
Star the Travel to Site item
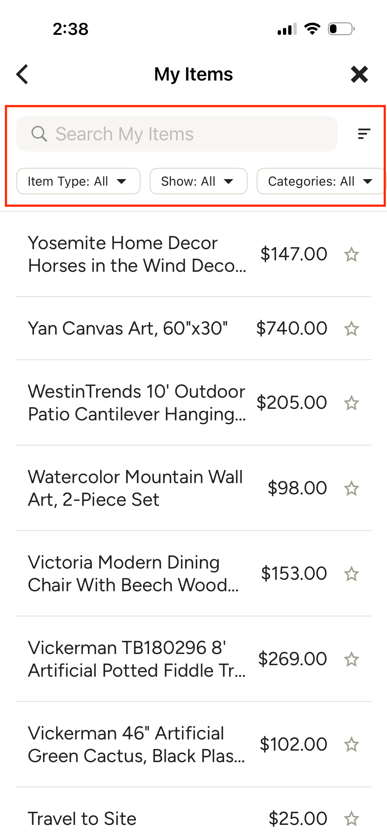[351, 819]
